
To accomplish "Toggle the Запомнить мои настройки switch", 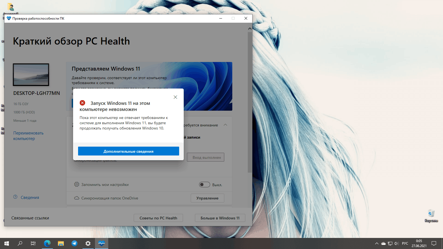I will pos(204,185).
